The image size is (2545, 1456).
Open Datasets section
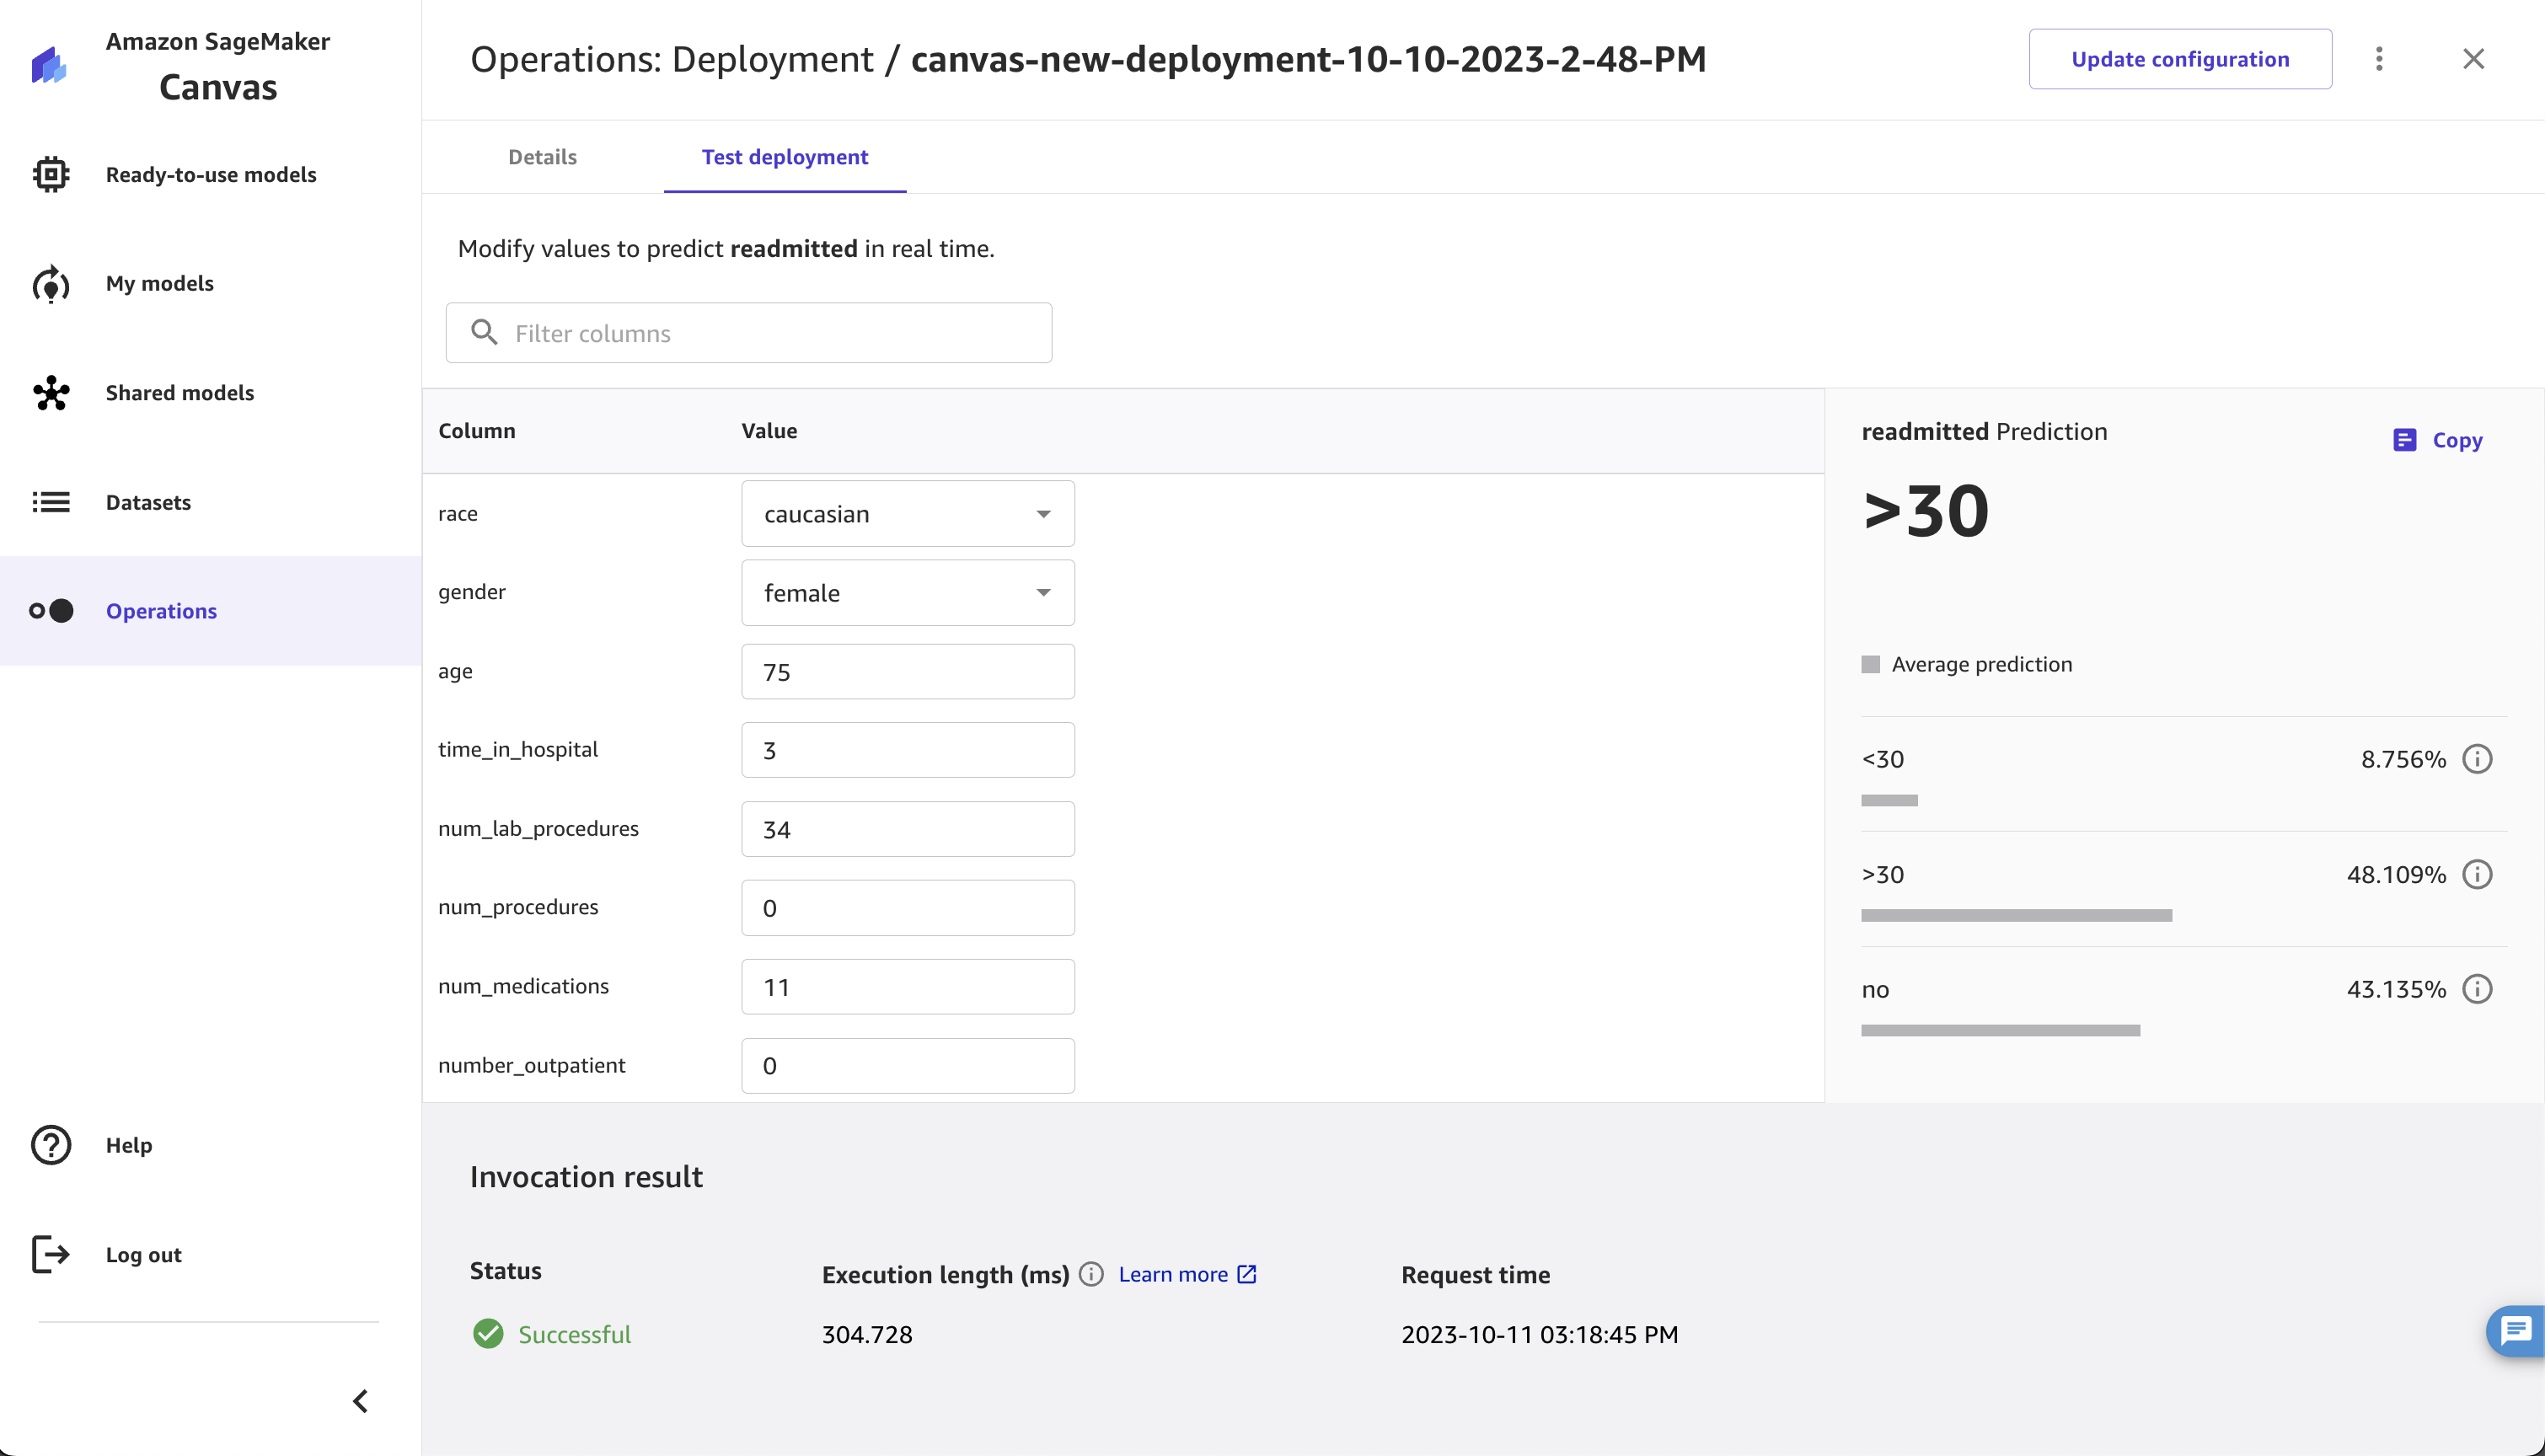[148, 501]
